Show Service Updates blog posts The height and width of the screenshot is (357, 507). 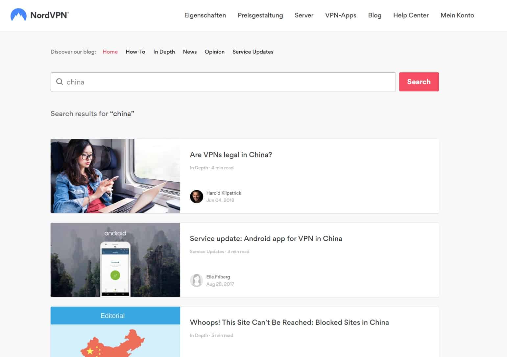(x=253, y=52)
